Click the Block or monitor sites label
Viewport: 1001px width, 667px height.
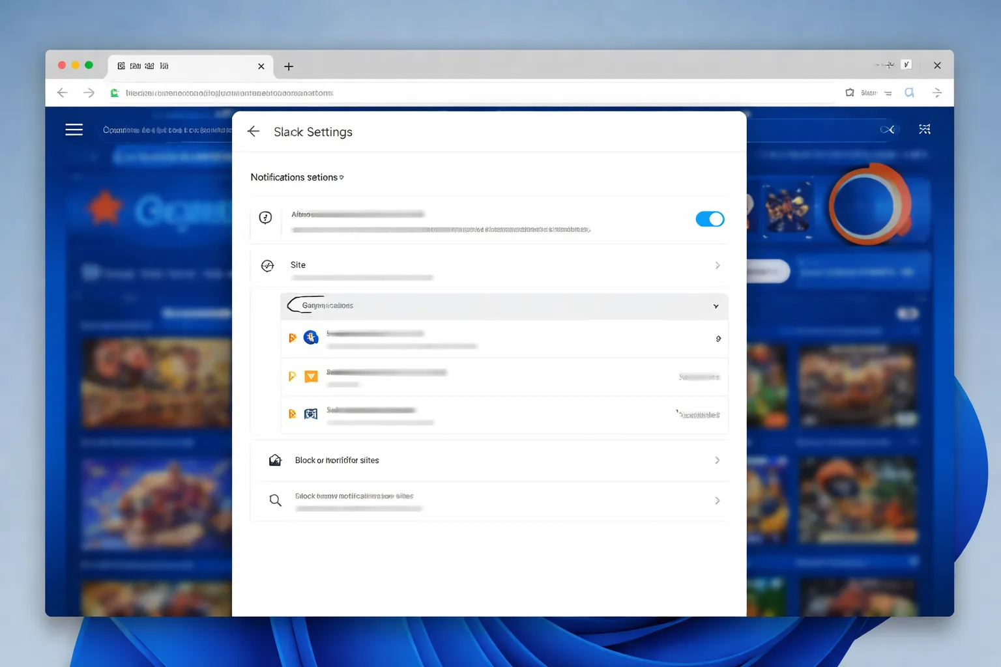[337, 461]
